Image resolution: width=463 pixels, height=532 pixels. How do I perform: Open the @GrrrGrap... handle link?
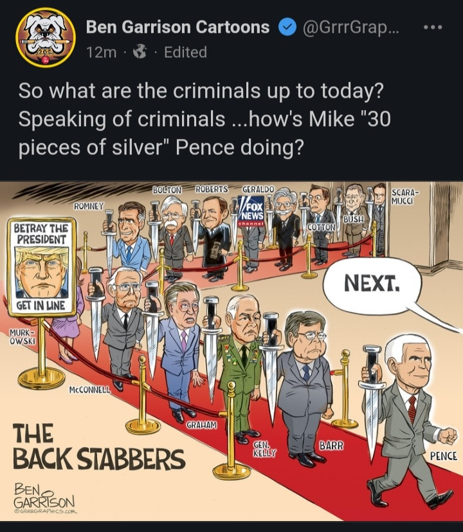tap(350, 28)
